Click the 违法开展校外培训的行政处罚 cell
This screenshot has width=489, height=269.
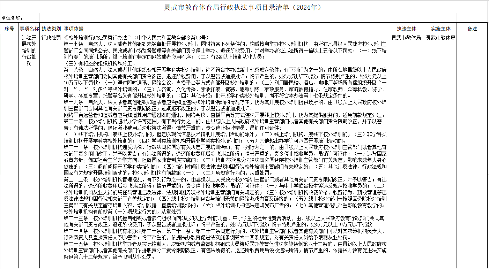[x=29, y=51]
